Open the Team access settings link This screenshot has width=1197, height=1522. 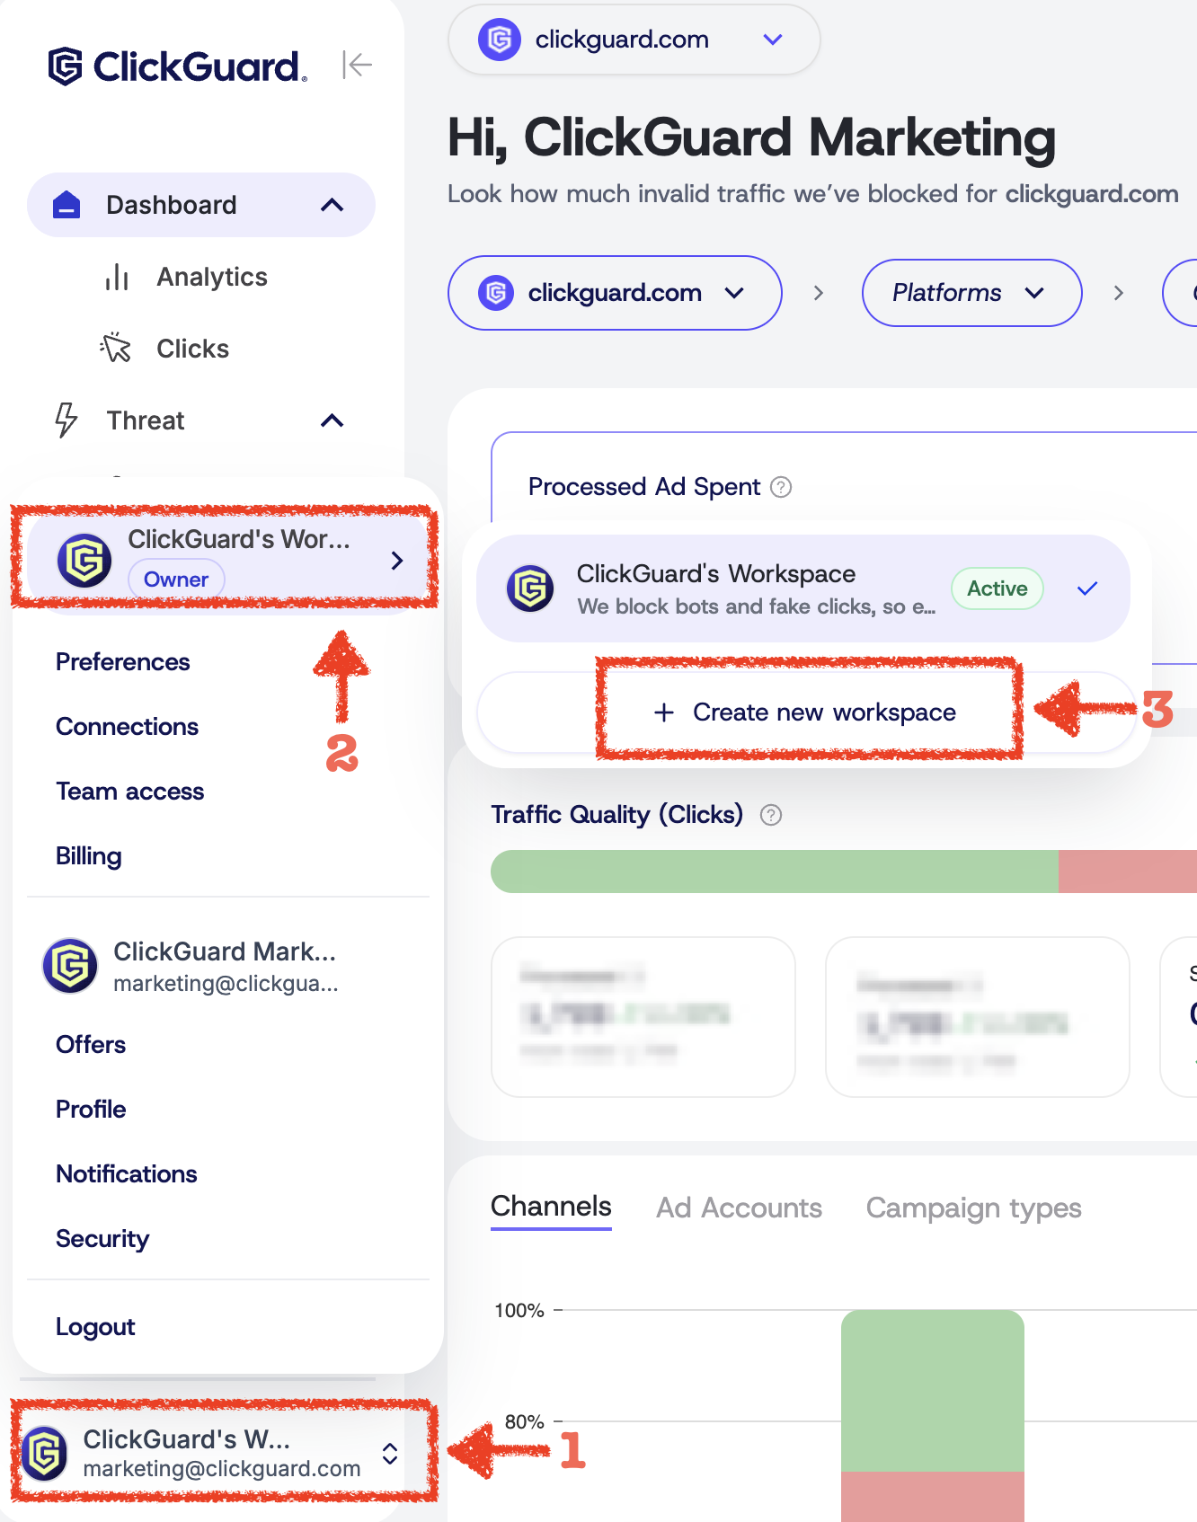tap(130, 792)
